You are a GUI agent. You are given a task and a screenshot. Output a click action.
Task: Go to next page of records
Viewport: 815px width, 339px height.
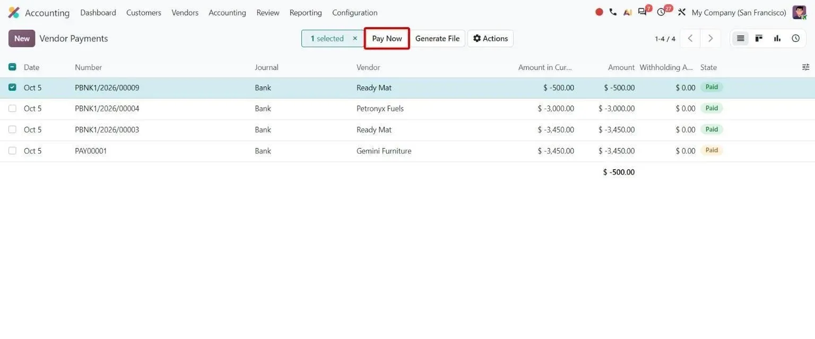coord(710,38)
